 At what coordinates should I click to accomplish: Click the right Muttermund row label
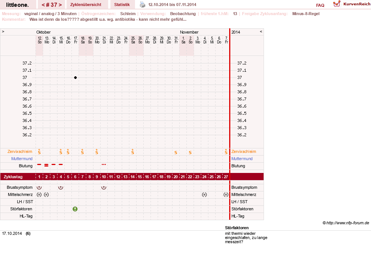click(242, 159)
